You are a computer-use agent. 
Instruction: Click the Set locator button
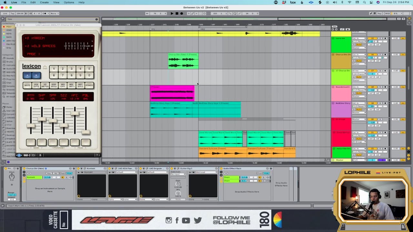tap(335, 26)
